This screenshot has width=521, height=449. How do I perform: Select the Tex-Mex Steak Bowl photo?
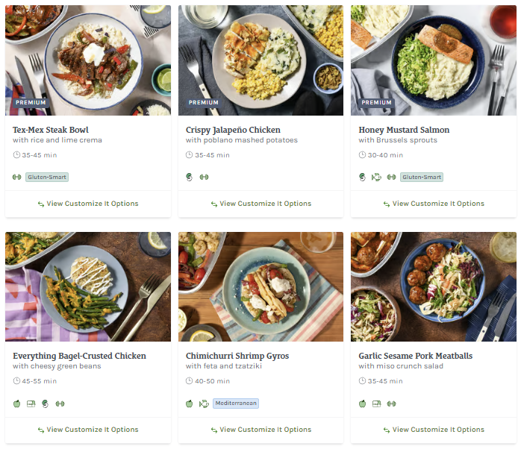pos(87,60)
